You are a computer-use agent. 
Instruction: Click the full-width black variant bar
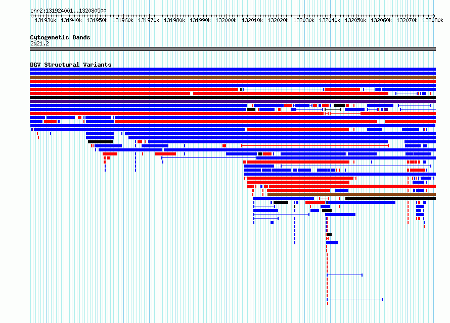pos(233,97)
